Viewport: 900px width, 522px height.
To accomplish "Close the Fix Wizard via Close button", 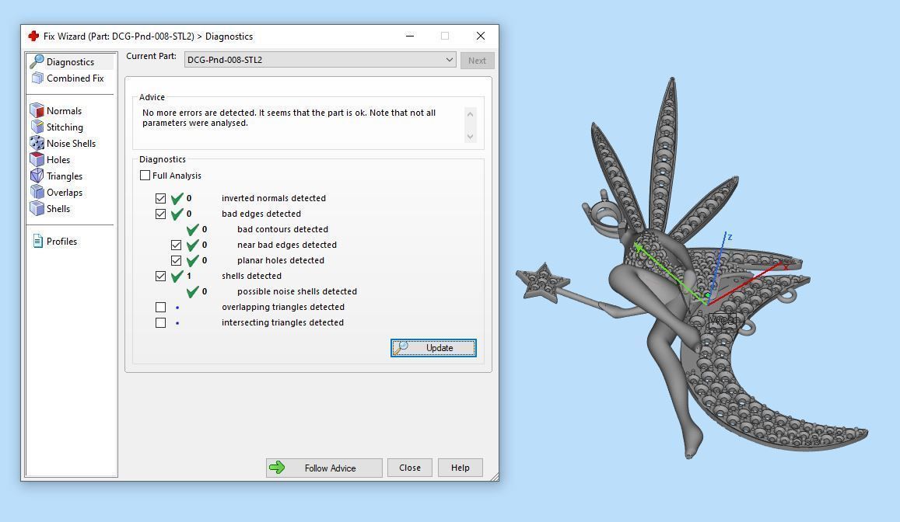I will 410,468.
